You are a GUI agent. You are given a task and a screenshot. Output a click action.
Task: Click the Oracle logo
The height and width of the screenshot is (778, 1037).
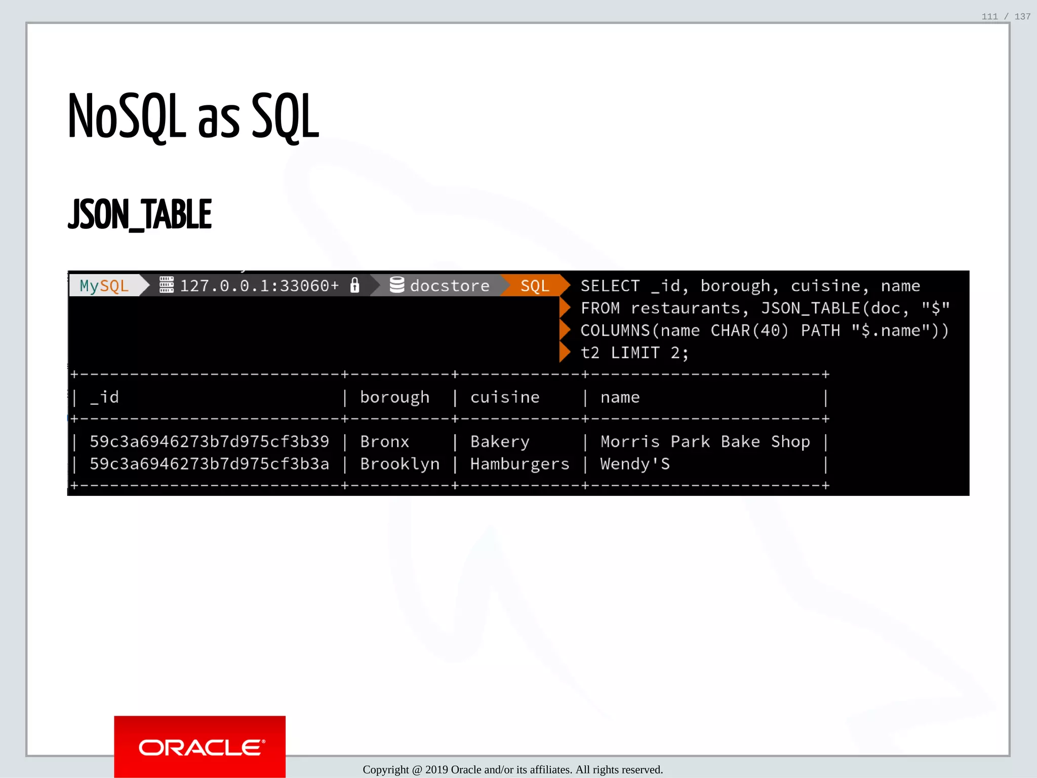[x=200, y=747]
